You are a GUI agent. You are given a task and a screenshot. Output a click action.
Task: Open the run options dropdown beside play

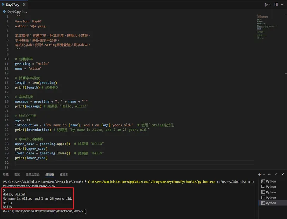point(270,5)
